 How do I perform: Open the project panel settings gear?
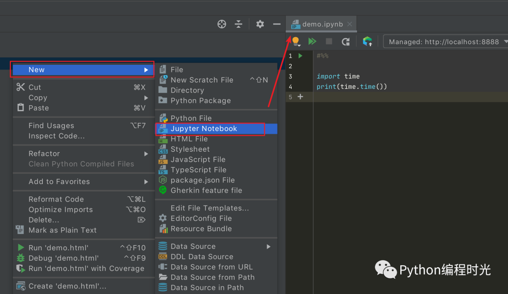click(260, 24)
